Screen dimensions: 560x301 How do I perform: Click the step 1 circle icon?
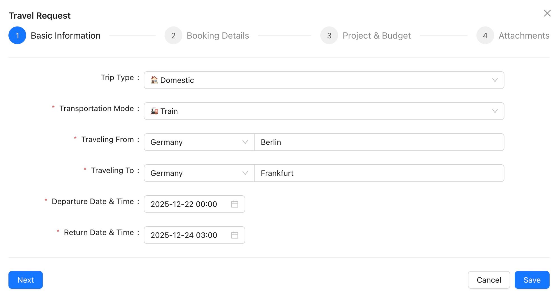[x=17, y=35]
